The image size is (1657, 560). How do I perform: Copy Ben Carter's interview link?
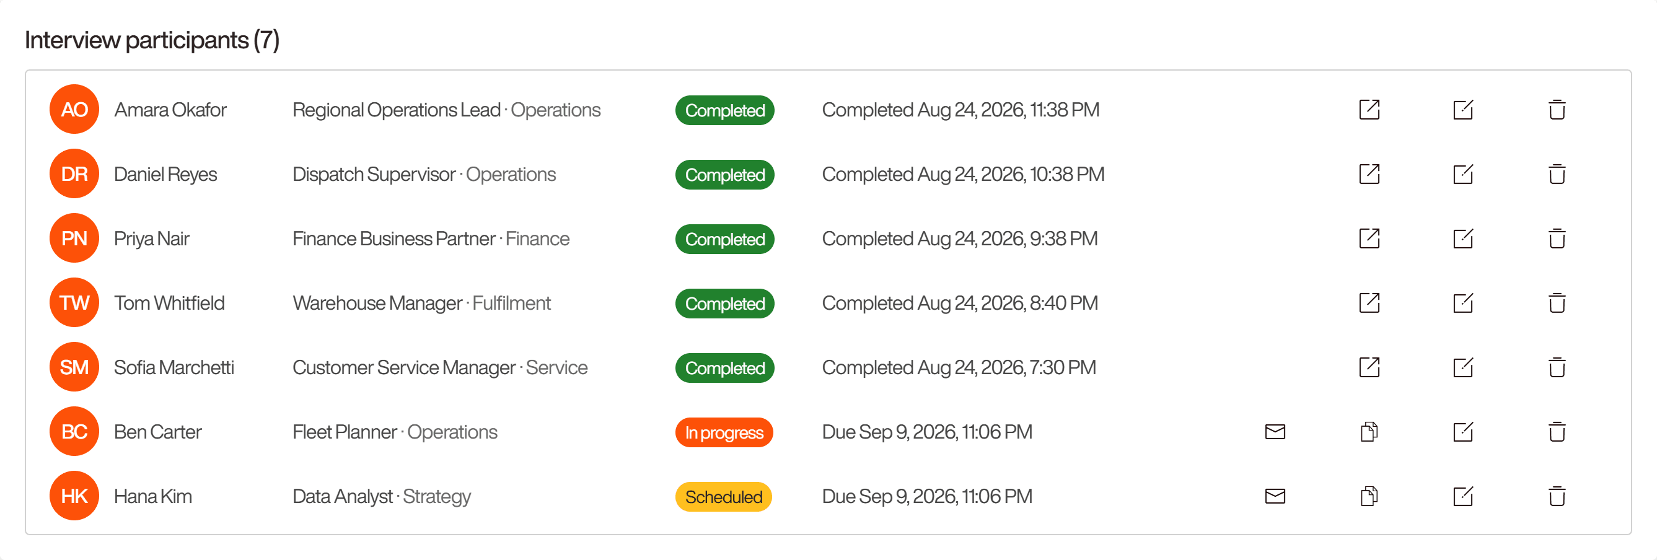click(x=1369, y=431)
